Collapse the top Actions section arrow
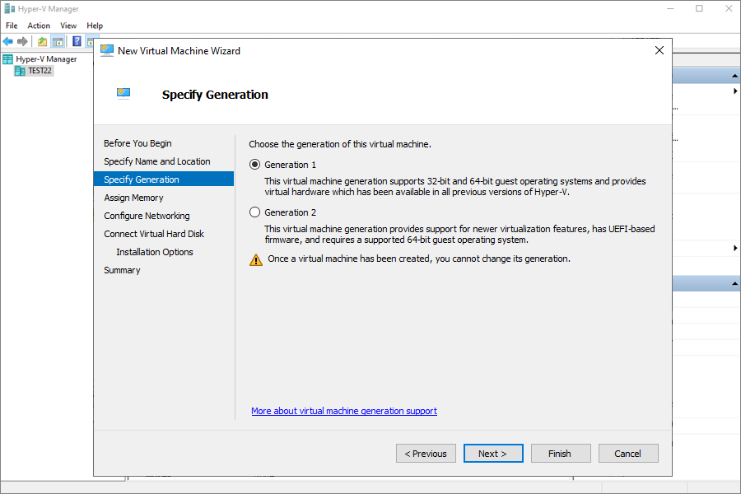Image resolution: width=741 pixels, height=494 pixels. 734,76
